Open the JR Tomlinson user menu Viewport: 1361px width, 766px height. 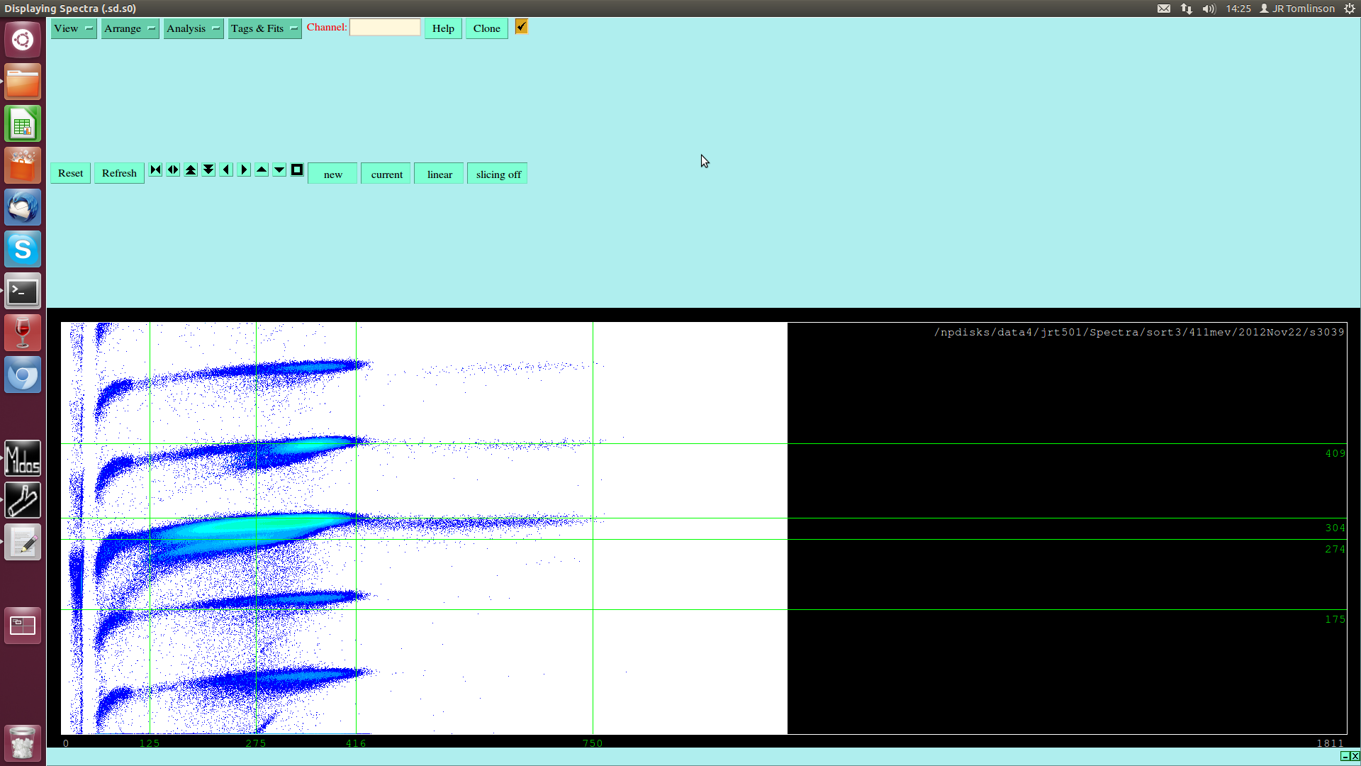tap(1297, 9)
